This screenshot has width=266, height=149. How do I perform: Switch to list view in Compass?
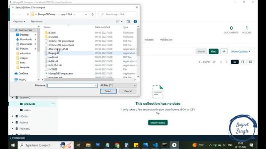234,62
